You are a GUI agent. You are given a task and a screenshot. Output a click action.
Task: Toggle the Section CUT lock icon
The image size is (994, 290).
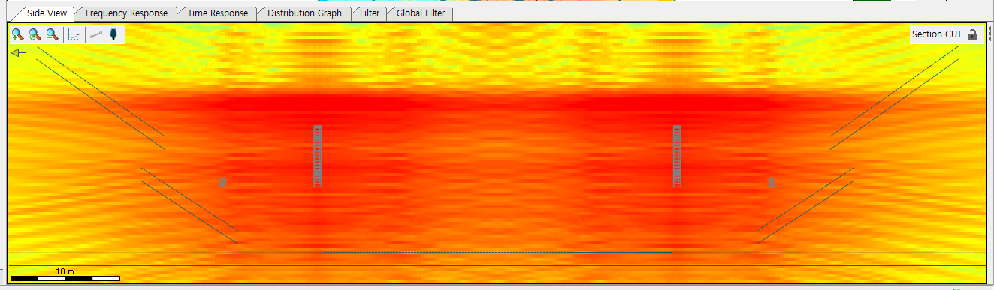coord(972,34)
